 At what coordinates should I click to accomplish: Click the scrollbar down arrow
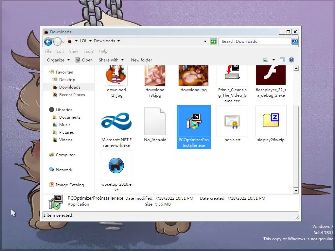296,191
